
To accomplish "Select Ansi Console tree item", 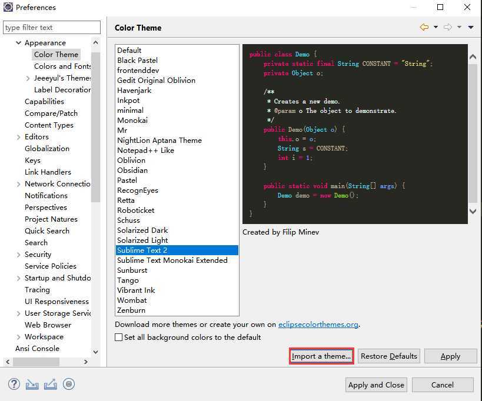I will (37, 349).
